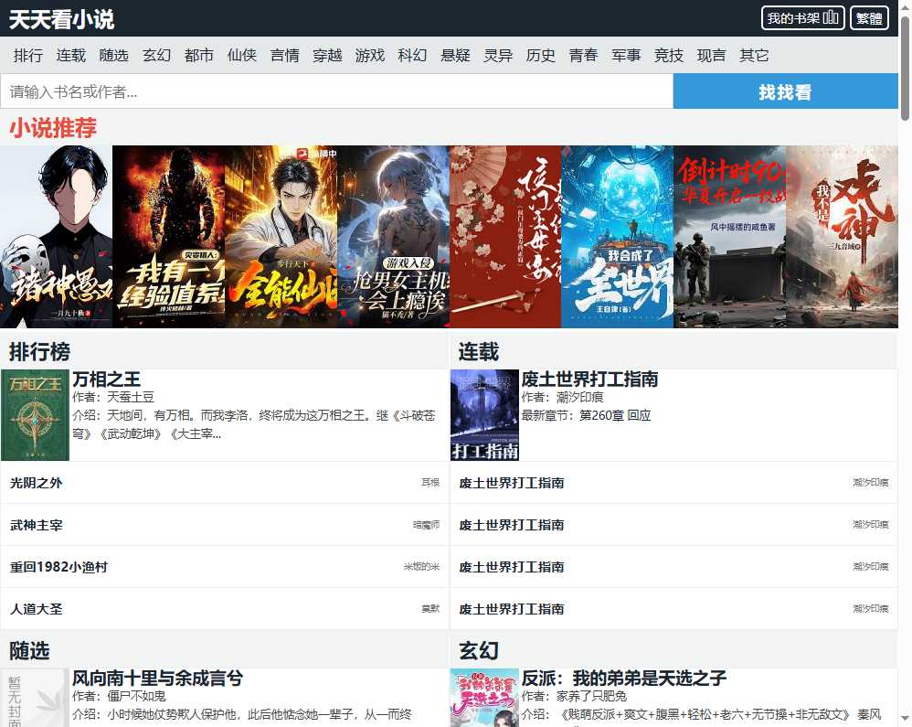
Task: Open the 废土世界打工指南 cover image
Action: [484, 415]
